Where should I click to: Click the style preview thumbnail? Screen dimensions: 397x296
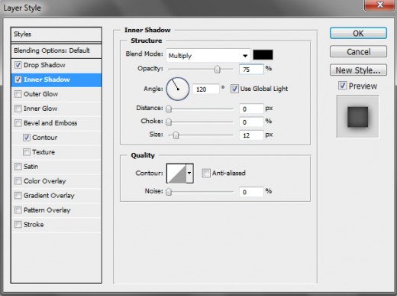[357, 116]
